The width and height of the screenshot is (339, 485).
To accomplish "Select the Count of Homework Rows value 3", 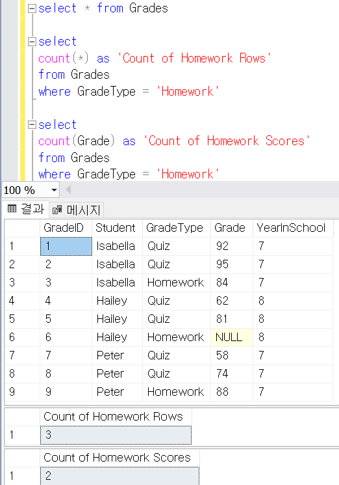I will click(x=116, y=436).
